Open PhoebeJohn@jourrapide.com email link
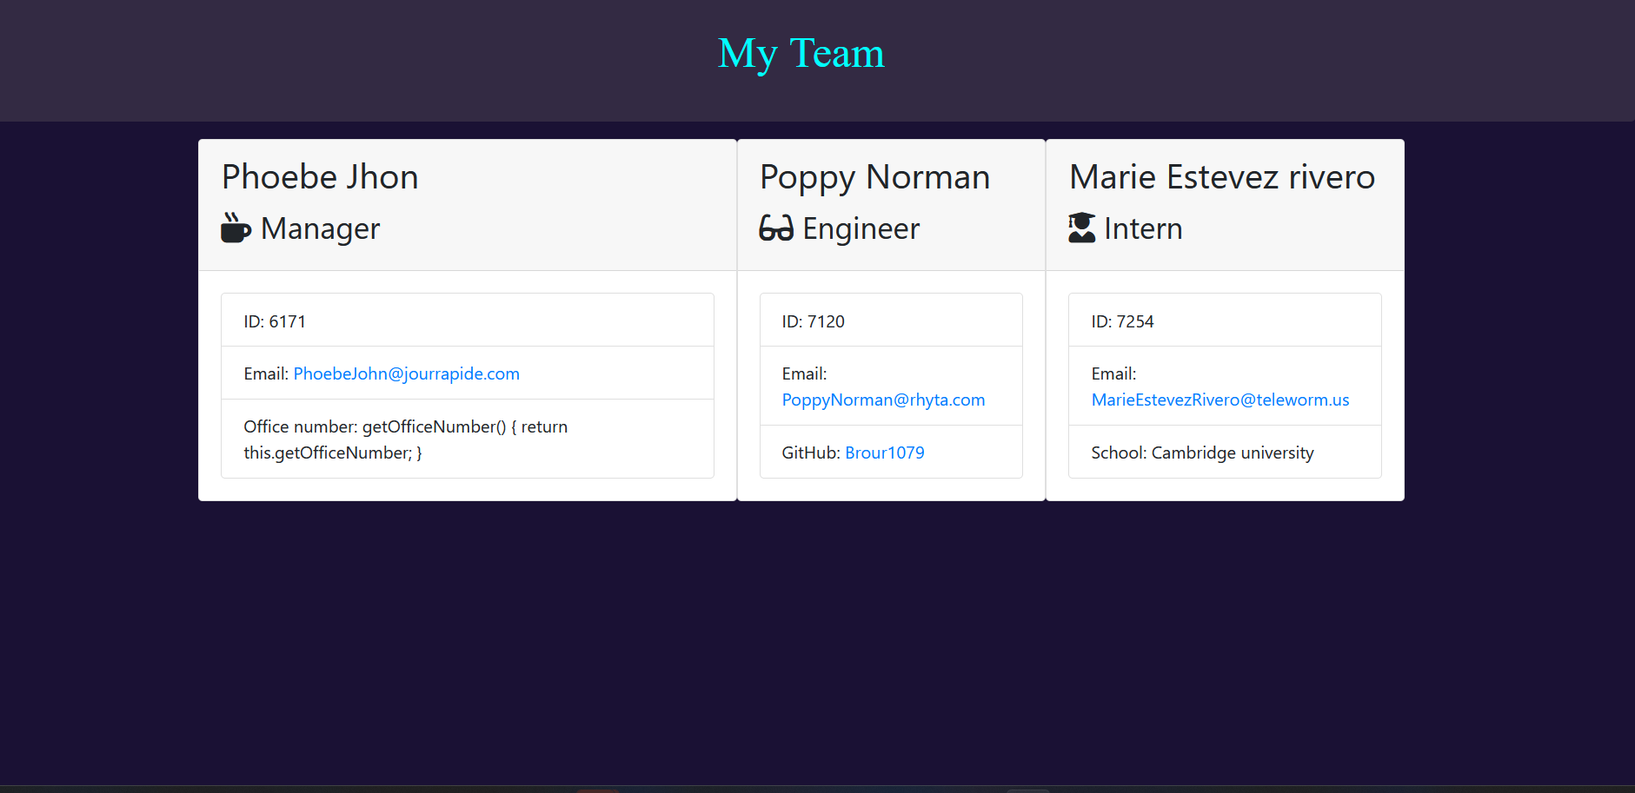 (406, 373)
